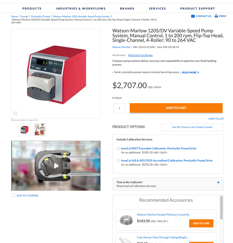Click See All 5 Items in Product Family

[x=192, y=127]
